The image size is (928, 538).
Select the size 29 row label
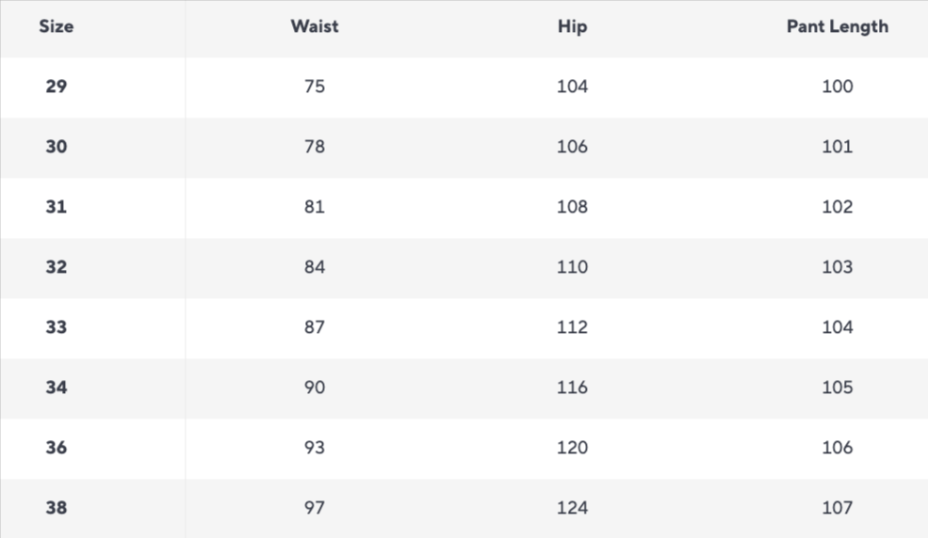tap(57, 87)
